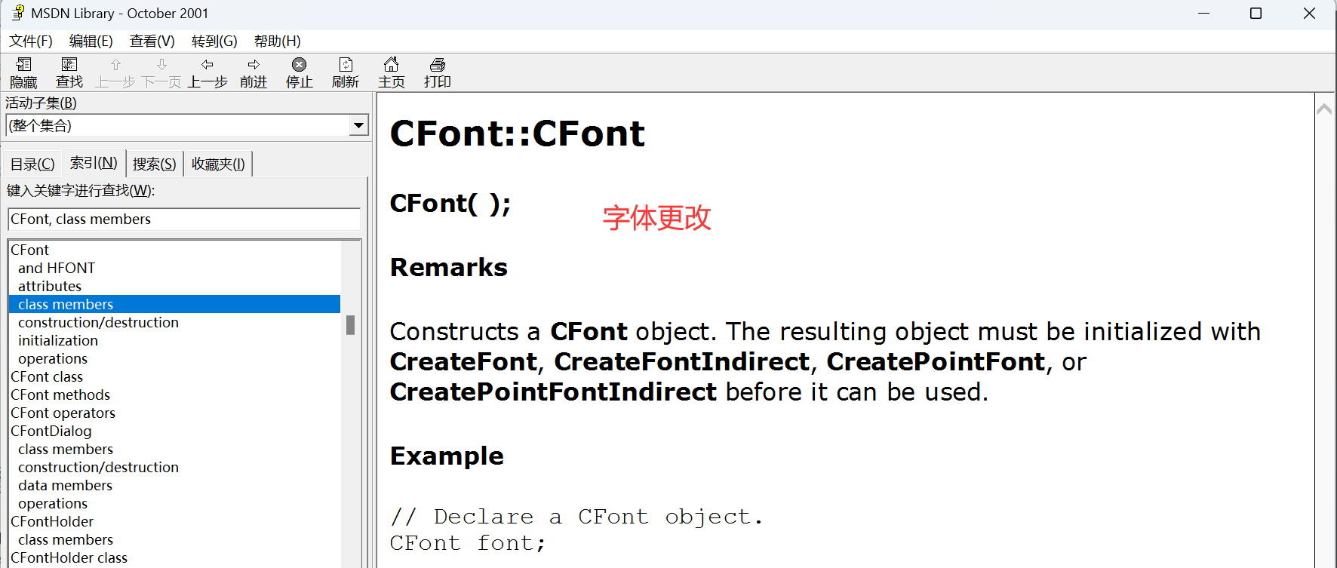Select 'construction/destruction' under CFontDialog
Image resolution: width=1337 pixels, height=568 pixels.
click(98, 467)
